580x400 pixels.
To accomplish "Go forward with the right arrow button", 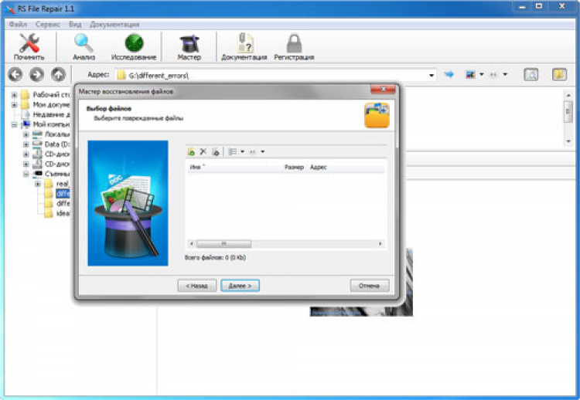I will pyautogui.click(x=36, y=75).
